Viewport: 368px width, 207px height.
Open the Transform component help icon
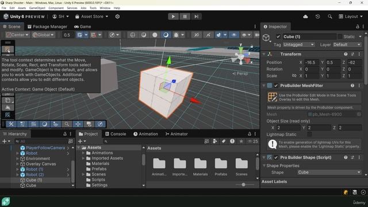tap(346, 54)
